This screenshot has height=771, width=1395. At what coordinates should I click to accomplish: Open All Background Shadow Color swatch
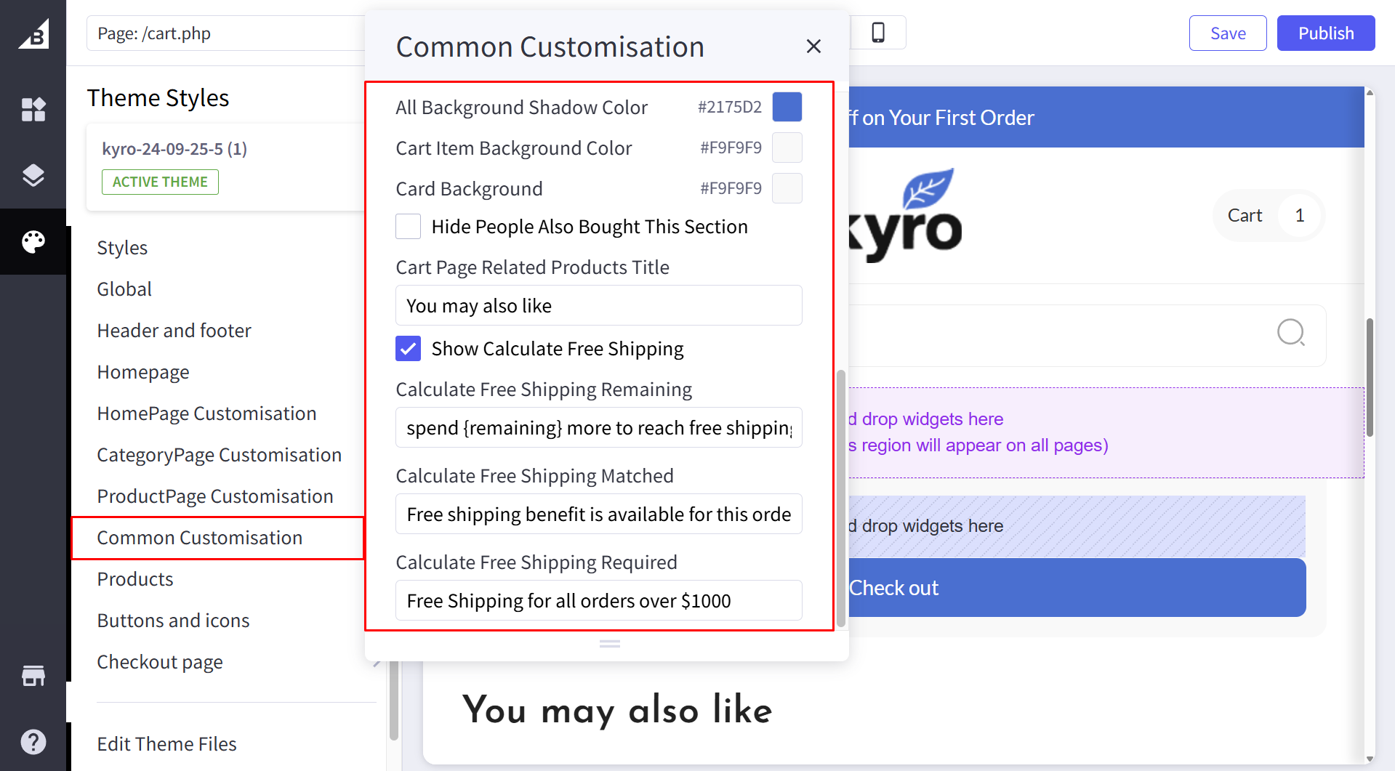click(787, 107)
